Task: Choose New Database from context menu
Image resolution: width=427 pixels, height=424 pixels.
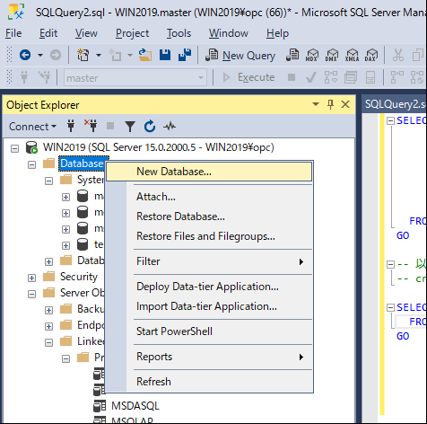Action: point(209,172)
